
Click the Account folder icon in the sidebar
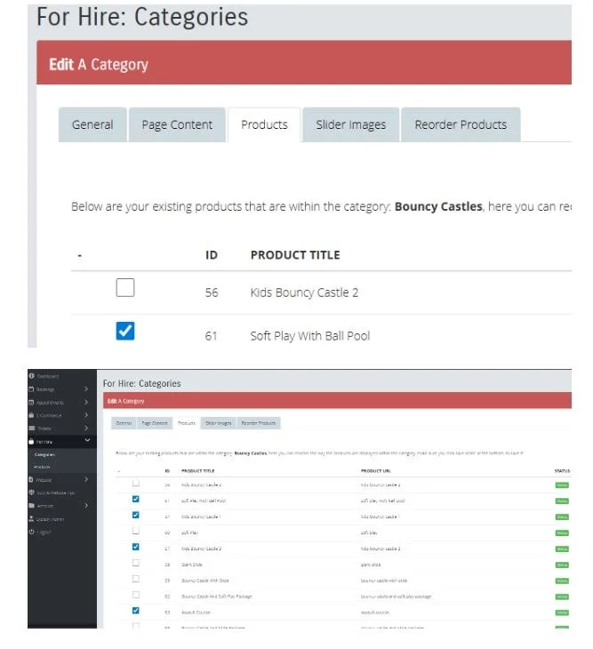tap(31, 505)
